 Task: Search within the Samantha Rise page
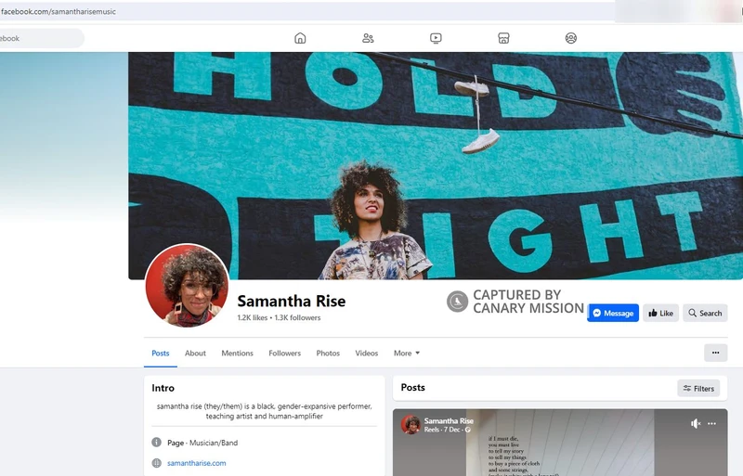705,313
